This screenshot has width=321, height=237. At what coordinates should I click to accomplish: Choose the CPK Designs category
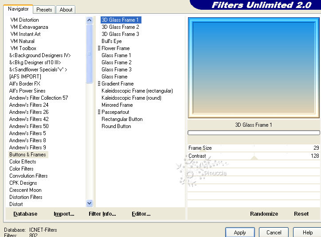[x=23, y=183]
